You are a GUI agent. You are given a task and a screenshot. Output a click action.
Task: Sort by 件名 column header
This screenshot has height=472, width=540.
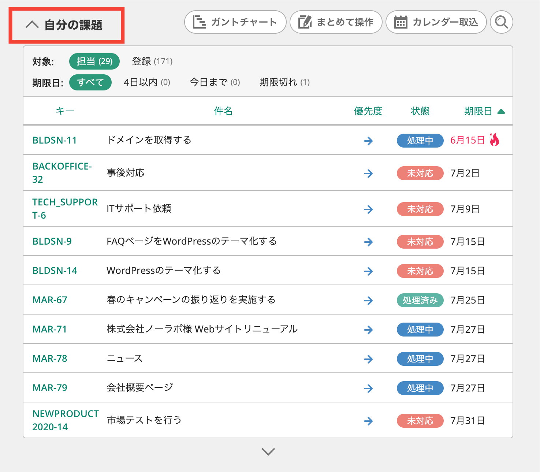pyautogui.click(x=223, y=111)
